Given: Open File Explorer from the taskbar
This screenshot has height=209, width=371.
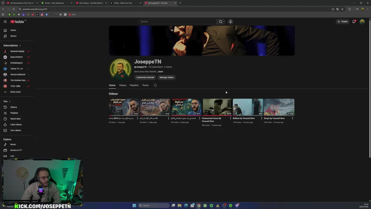Looking at the screenshot, I should 179,206.
